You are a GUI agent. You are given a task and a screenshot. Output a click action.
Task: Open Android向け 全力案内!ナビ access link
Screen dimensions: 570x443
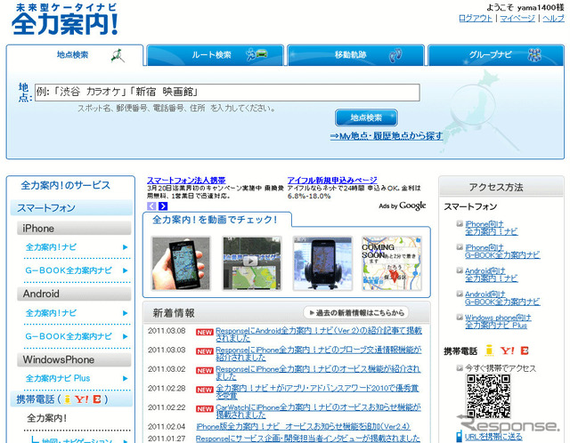click(492, 275)
